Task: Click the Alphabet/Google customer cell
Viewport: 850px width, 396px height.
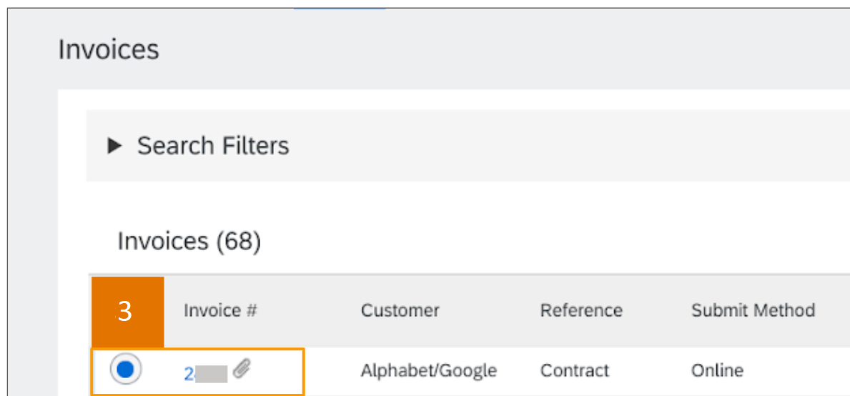Action: click(x=429, y=370)
